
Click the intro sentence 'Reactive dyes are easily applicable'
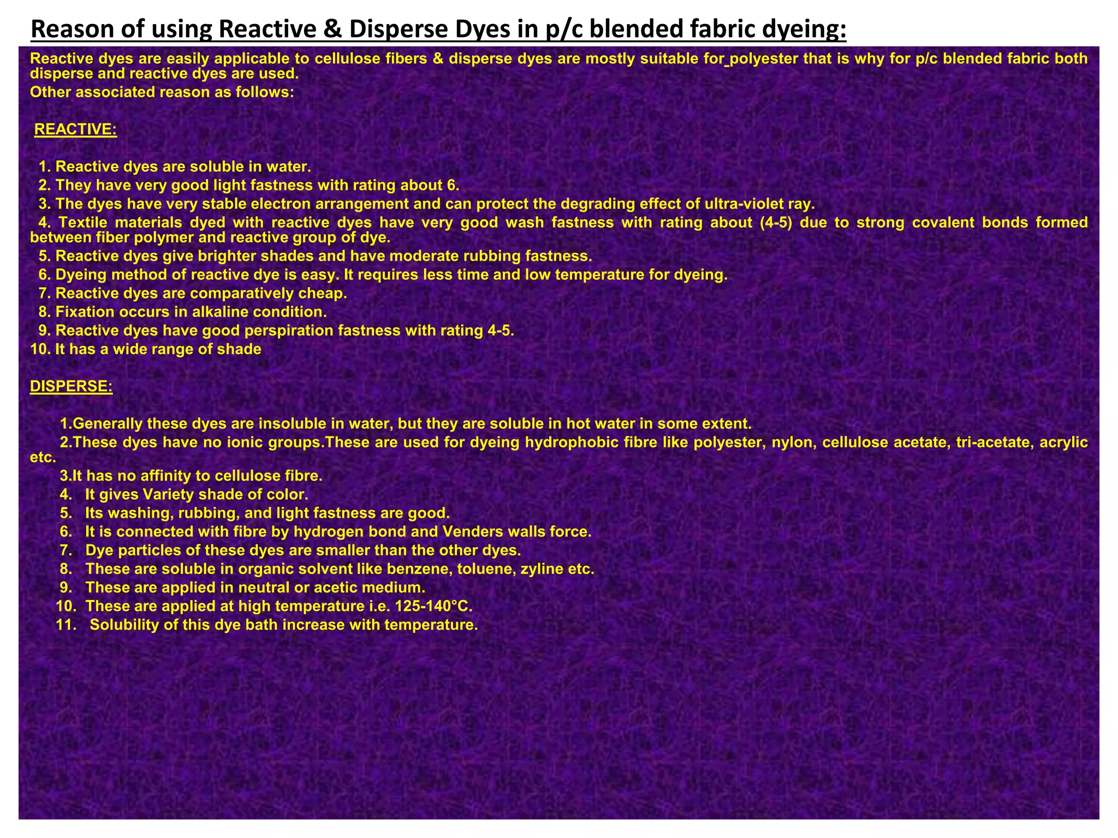tap(559, 66)
